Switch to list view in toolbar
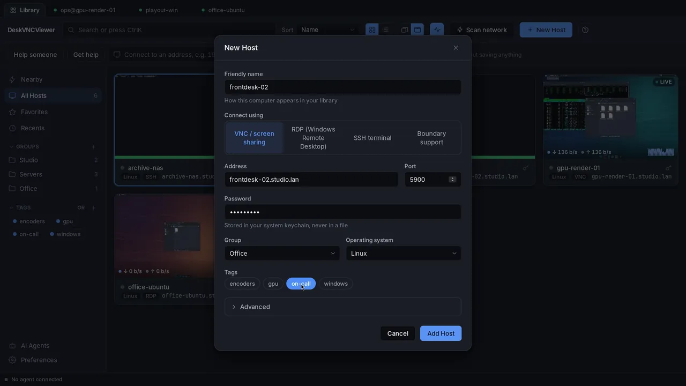Screen dimensions: 686x386 click(x=385, y=30)
